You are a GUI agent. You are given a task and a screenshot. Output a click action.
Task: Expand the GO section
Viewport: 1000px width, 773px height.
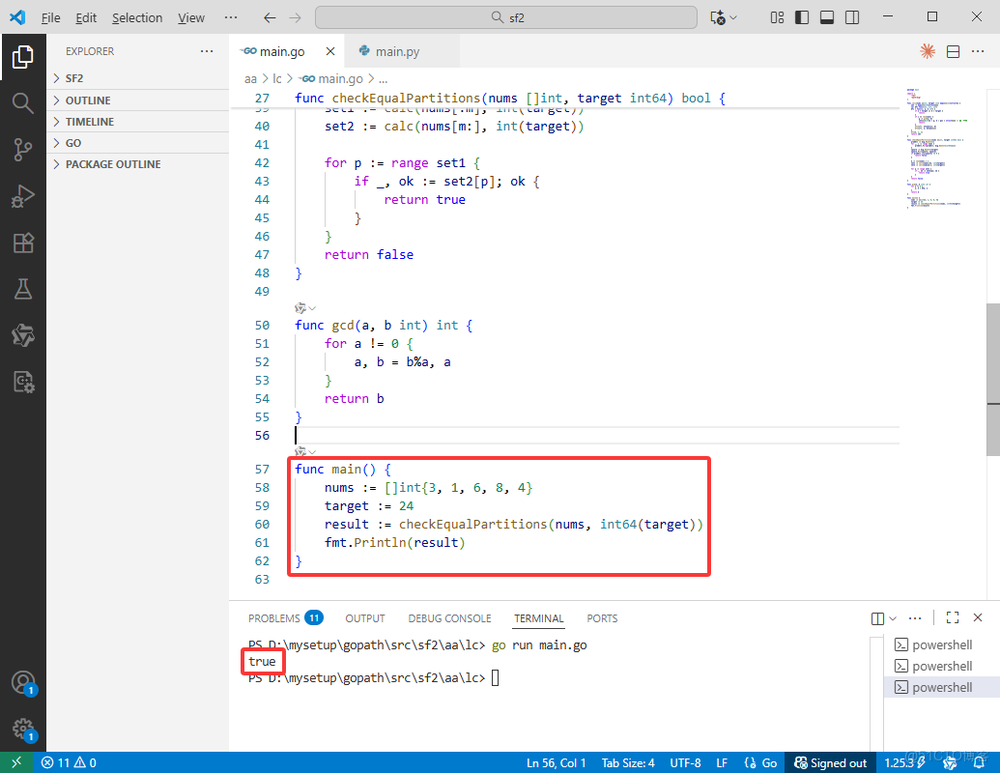[138, 143]
